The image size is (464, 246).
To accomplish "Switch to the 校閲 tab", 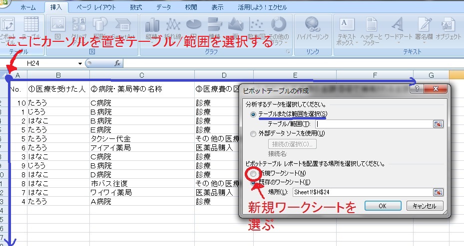I will coord(191,7).
